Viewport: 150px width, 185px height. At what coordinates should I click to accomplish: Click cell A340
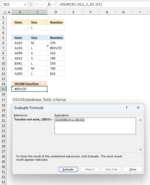(20, 69)
